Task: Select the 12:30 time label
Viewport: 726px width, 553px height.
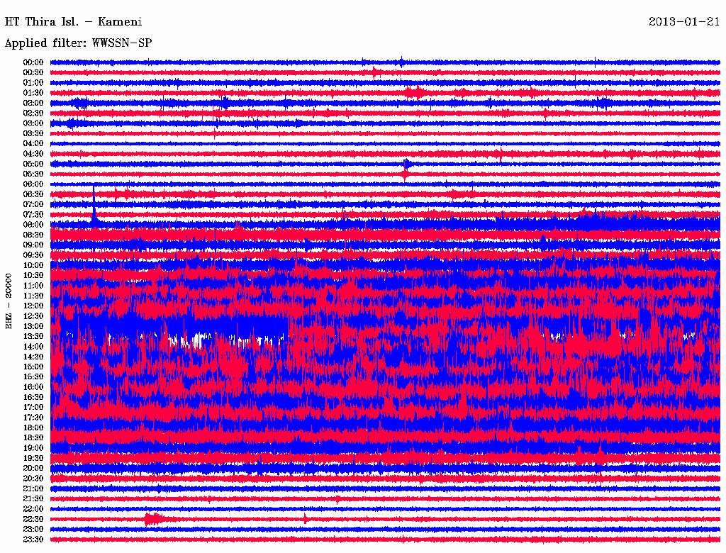Action: click(x=33, y=316)
